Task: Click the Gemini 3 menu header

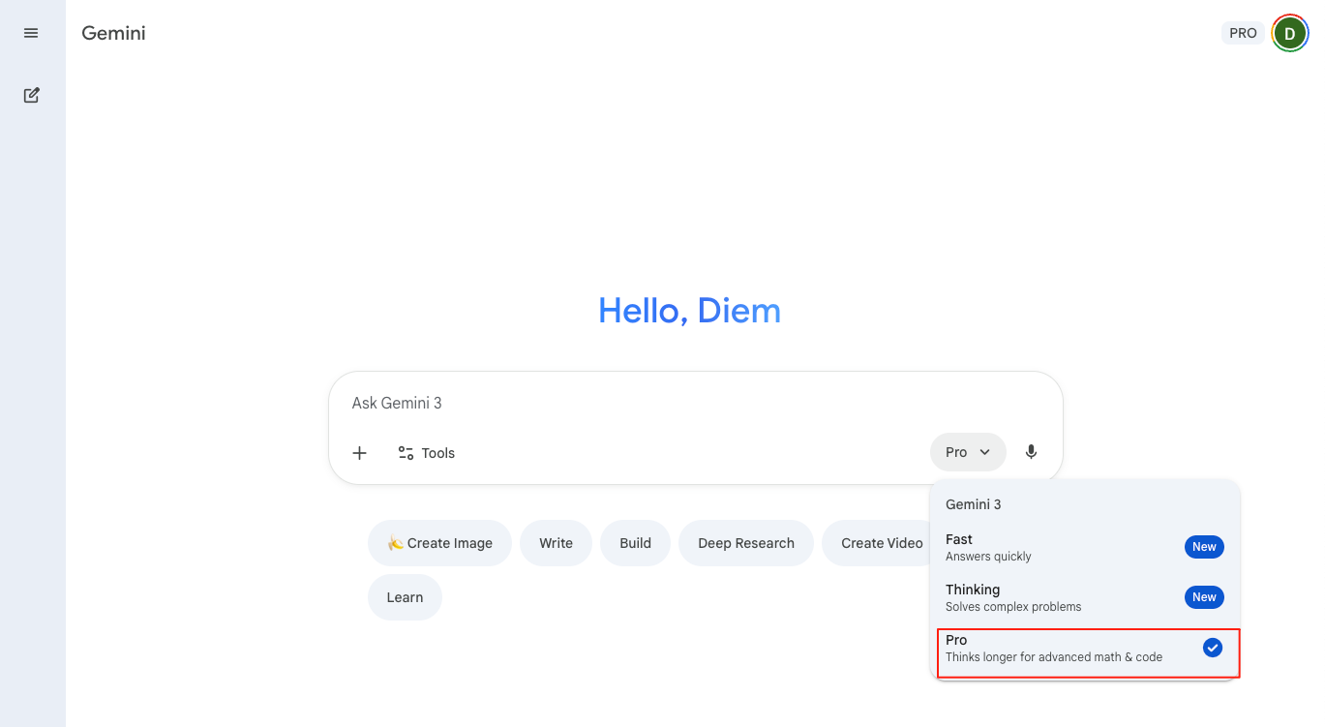Action: pyautogui.click(x=974, y=504)
